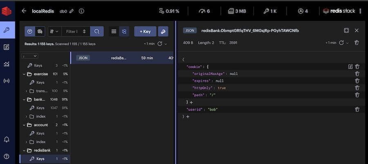Collapse the exercise folder
368x164 pixels.
[25, 74]
